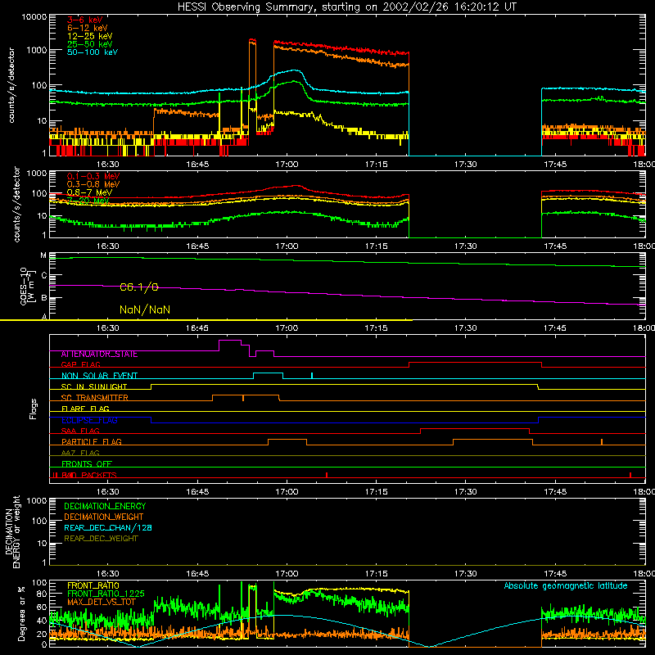This screenshot has height=655, width=655.
Task: Click '16:45' tick under the GOES panel
Action: pyautogui.click(x=197, y=328)
